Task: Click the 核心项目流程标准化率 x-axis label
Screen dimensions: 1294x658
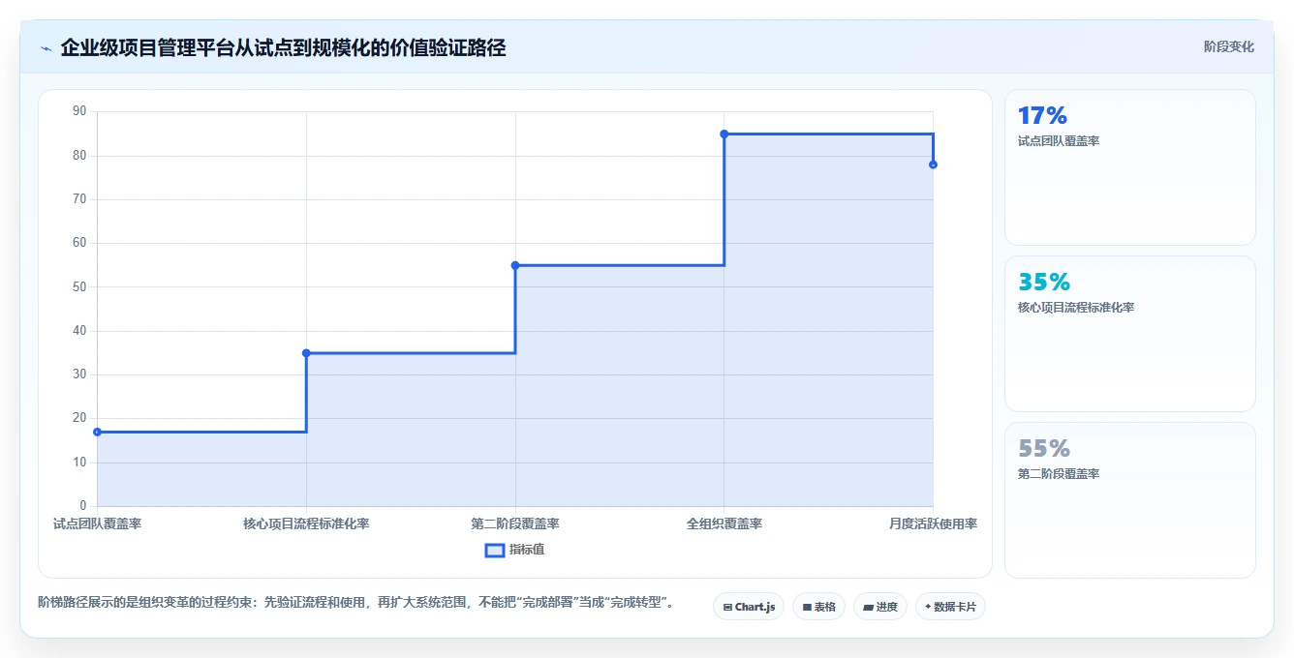Action: point(306,523)
